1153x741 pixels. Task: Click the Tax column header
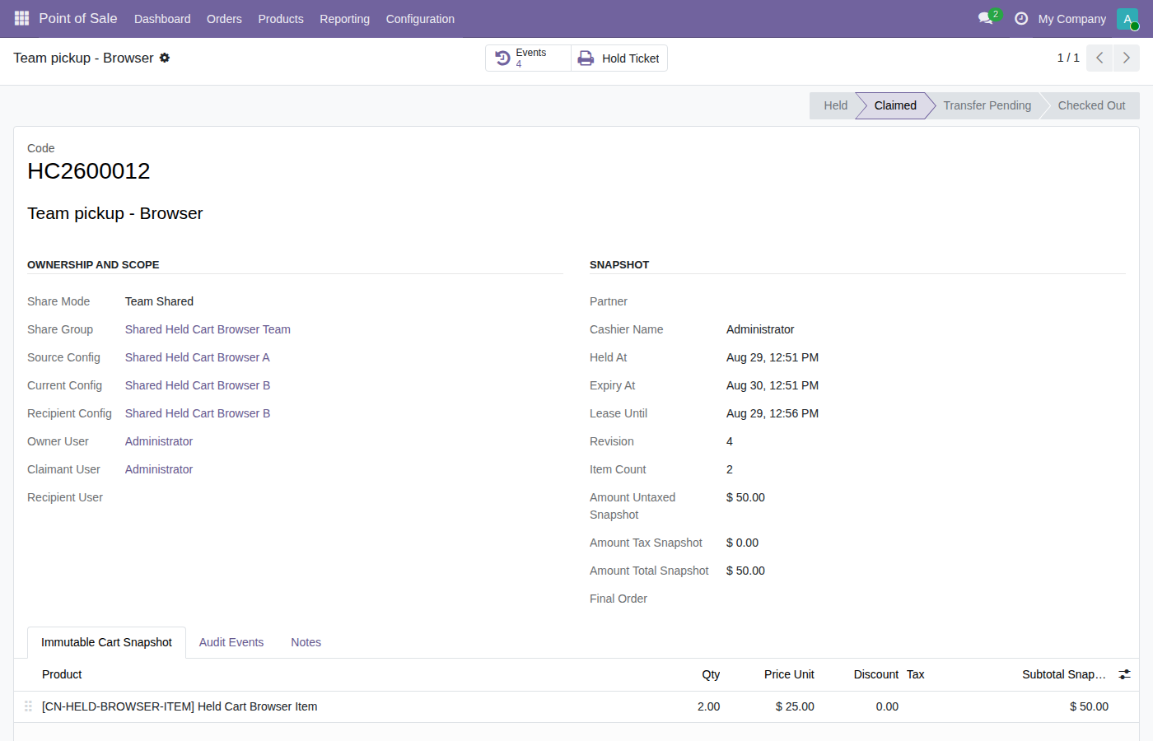pos(916,674)
